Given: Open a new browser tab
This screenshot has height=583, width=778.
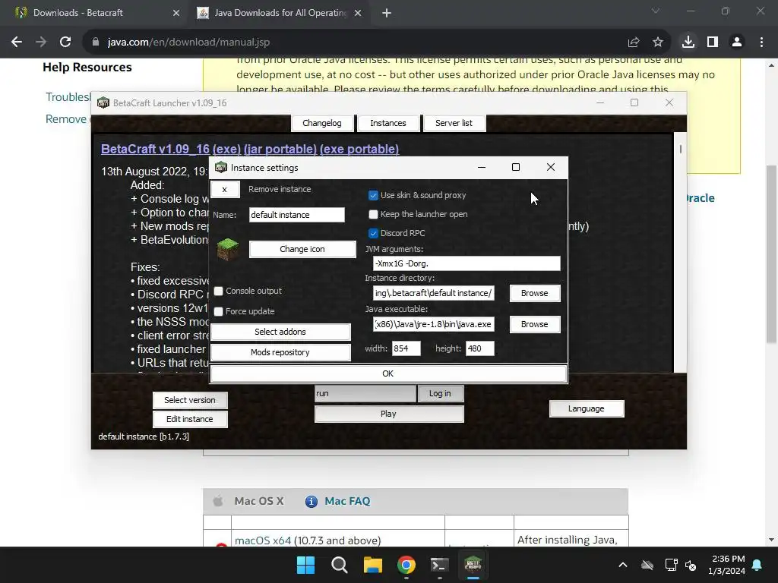Looking at the screenshot, I should coord(387,13).
